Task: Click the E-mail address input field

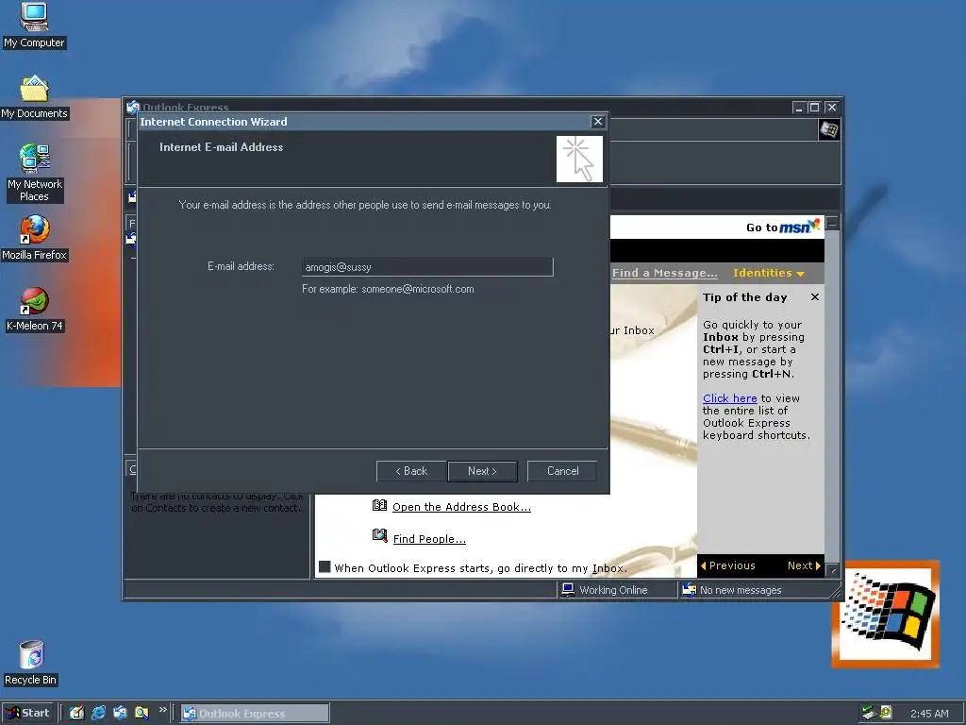Action: (427, 267)
